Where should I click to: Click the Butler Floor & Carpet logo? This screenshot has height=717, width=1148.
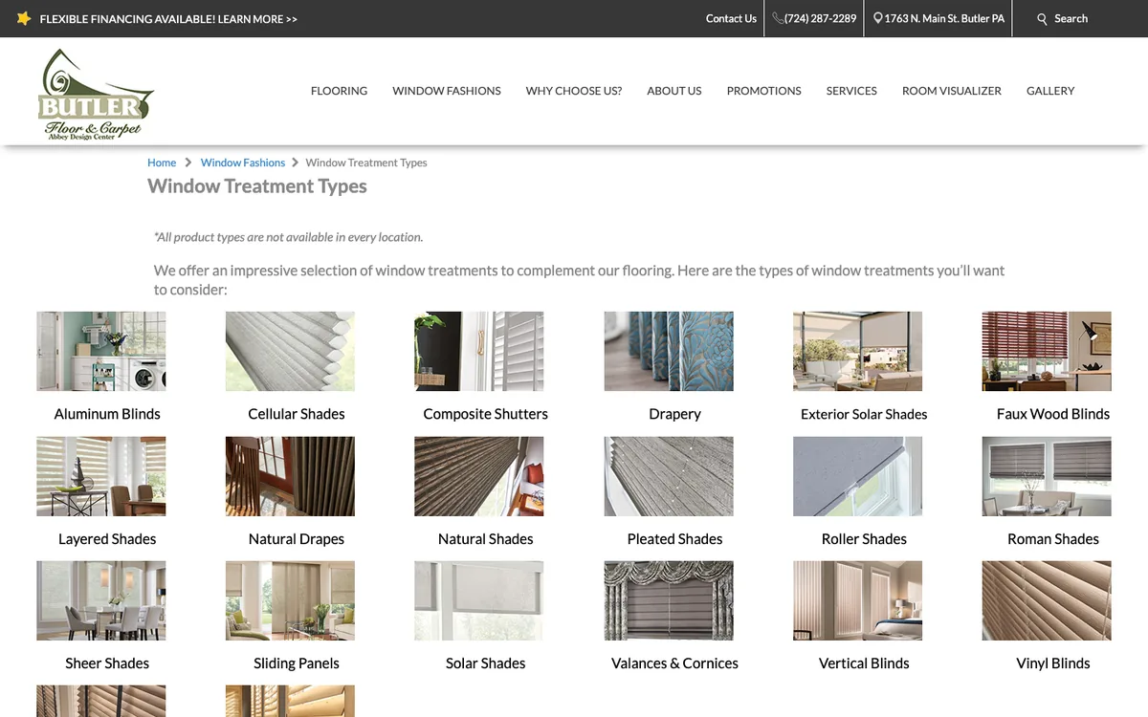point(96,95)
